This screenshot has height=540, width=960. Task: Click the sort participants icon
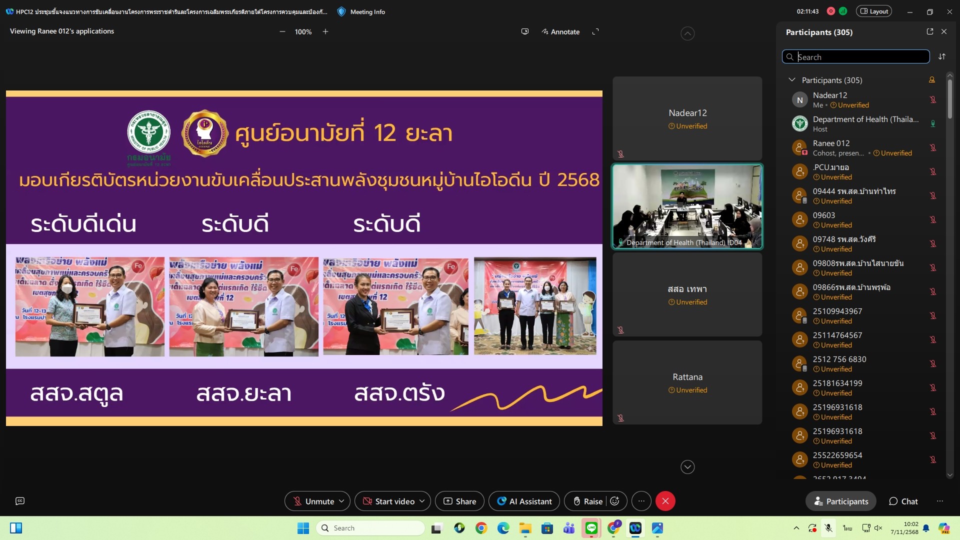click(942, 56)
